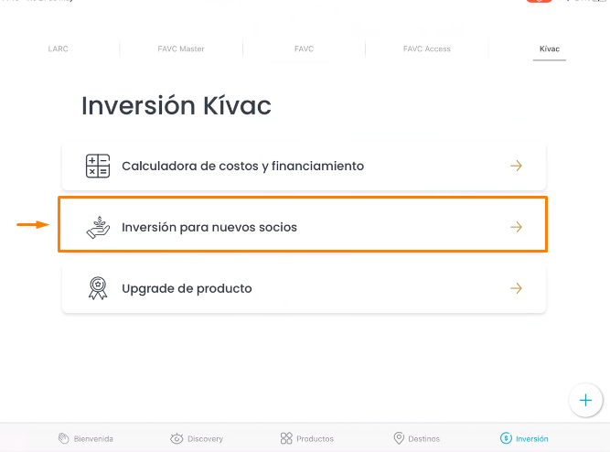Select the FAVC tab
610x452 pixels.
coord(304,48)
